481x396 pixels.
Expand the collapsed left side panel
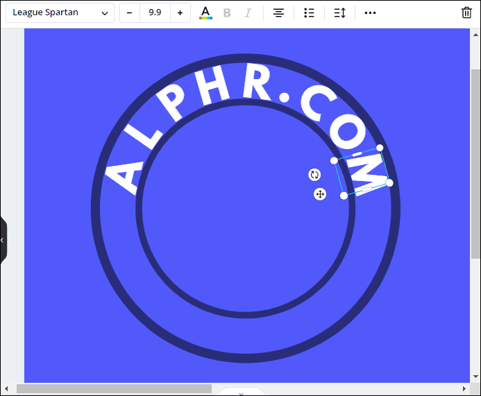pyautogui.click(x=3, y=240)
